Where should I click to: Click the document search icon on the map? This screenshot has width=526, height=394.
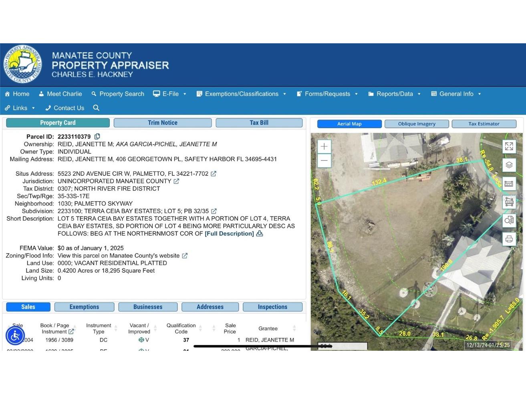509,221
